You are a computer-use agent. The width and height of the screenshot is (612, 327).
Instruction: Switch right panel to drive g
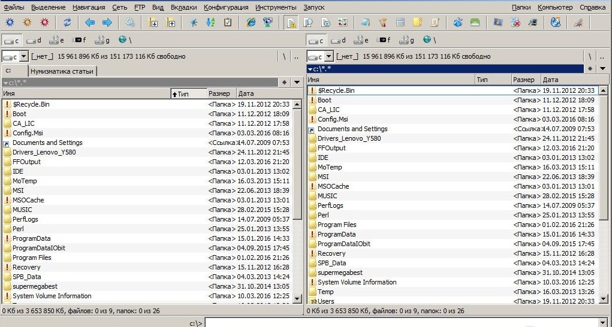coord(406,40)
